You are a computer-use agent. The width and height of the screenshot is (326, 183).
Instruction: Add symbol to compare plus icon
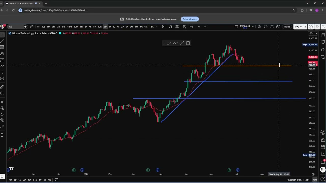pyautogui.click(x=32, y=27)
